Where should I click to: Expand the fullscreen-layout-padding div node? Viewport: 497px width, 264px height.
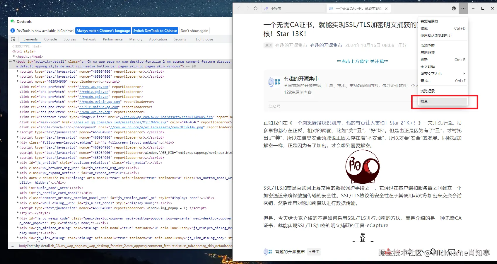tap(18, 142)
